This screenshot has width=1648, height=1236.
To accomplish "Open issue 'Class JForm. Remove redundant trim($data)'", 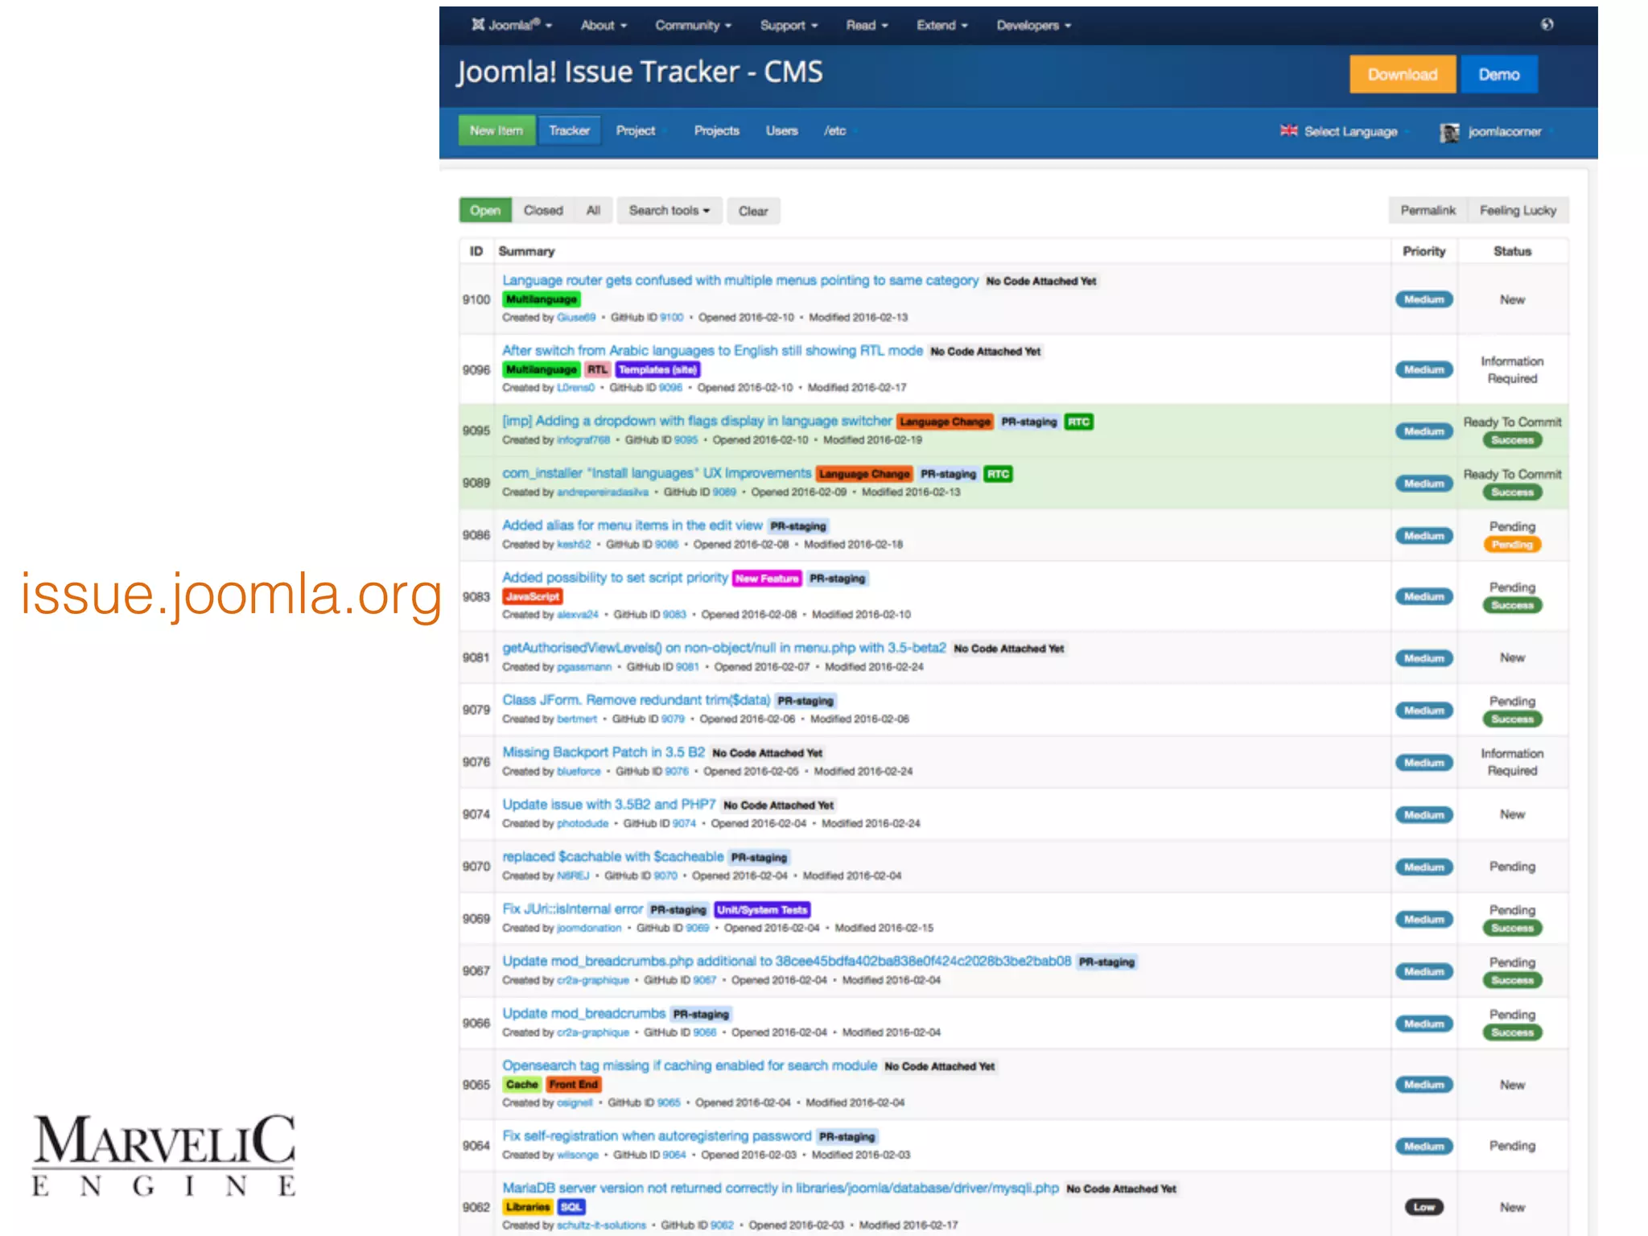I will coord(636,700).
